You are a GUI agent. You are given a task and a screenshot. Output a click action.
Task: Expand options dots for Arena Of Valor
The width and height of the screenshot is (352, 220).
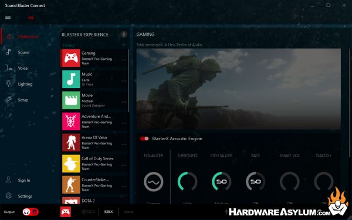point(124,144)
